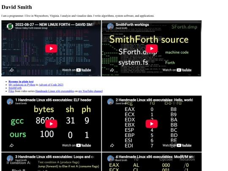Open my YouTube channel link
The height and width of the screenshot is (171, 228).
91,91
